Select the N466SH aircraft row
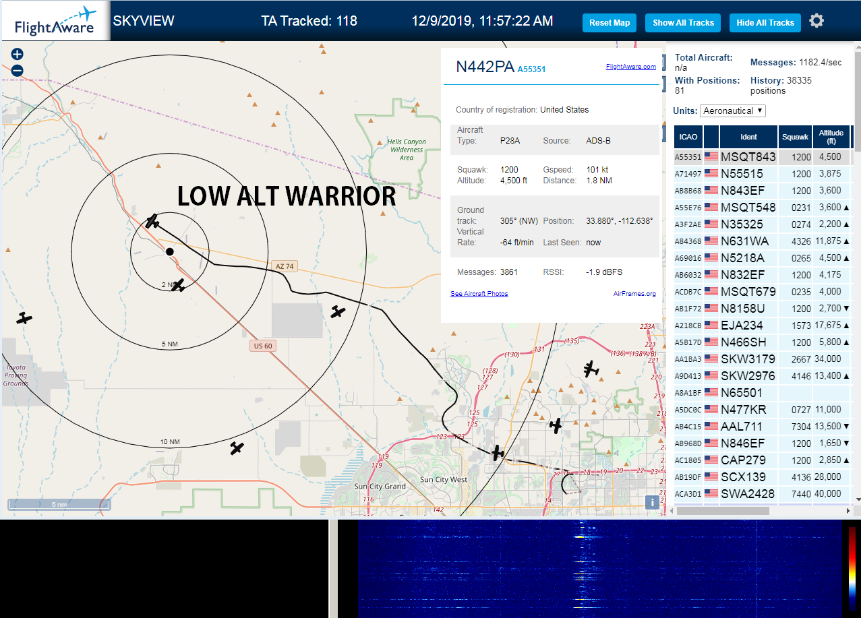The image size is (861, 618). click(x=763, y=342)
